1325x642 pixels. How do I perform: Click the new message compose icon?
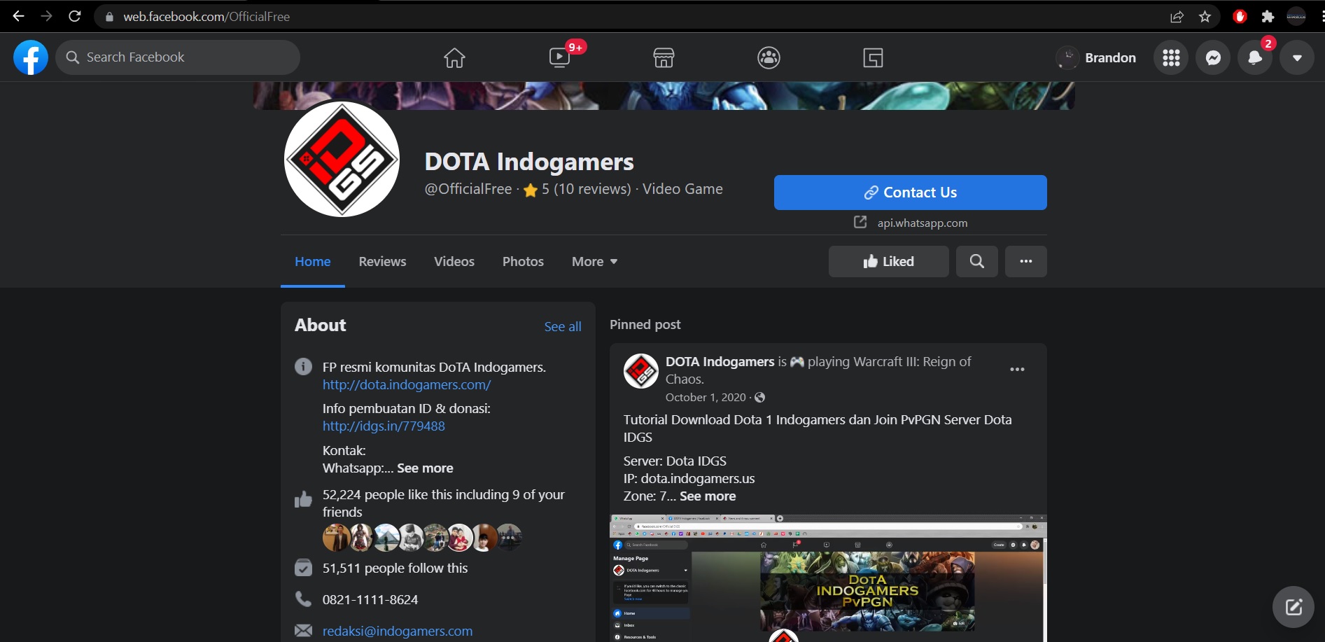(1294, 607)
